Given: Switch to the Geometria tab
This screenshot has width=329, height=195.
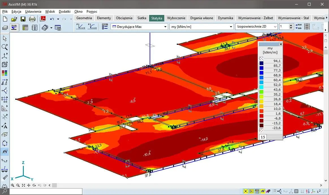Looking at the screenshot, I should (x=84, y=18).
